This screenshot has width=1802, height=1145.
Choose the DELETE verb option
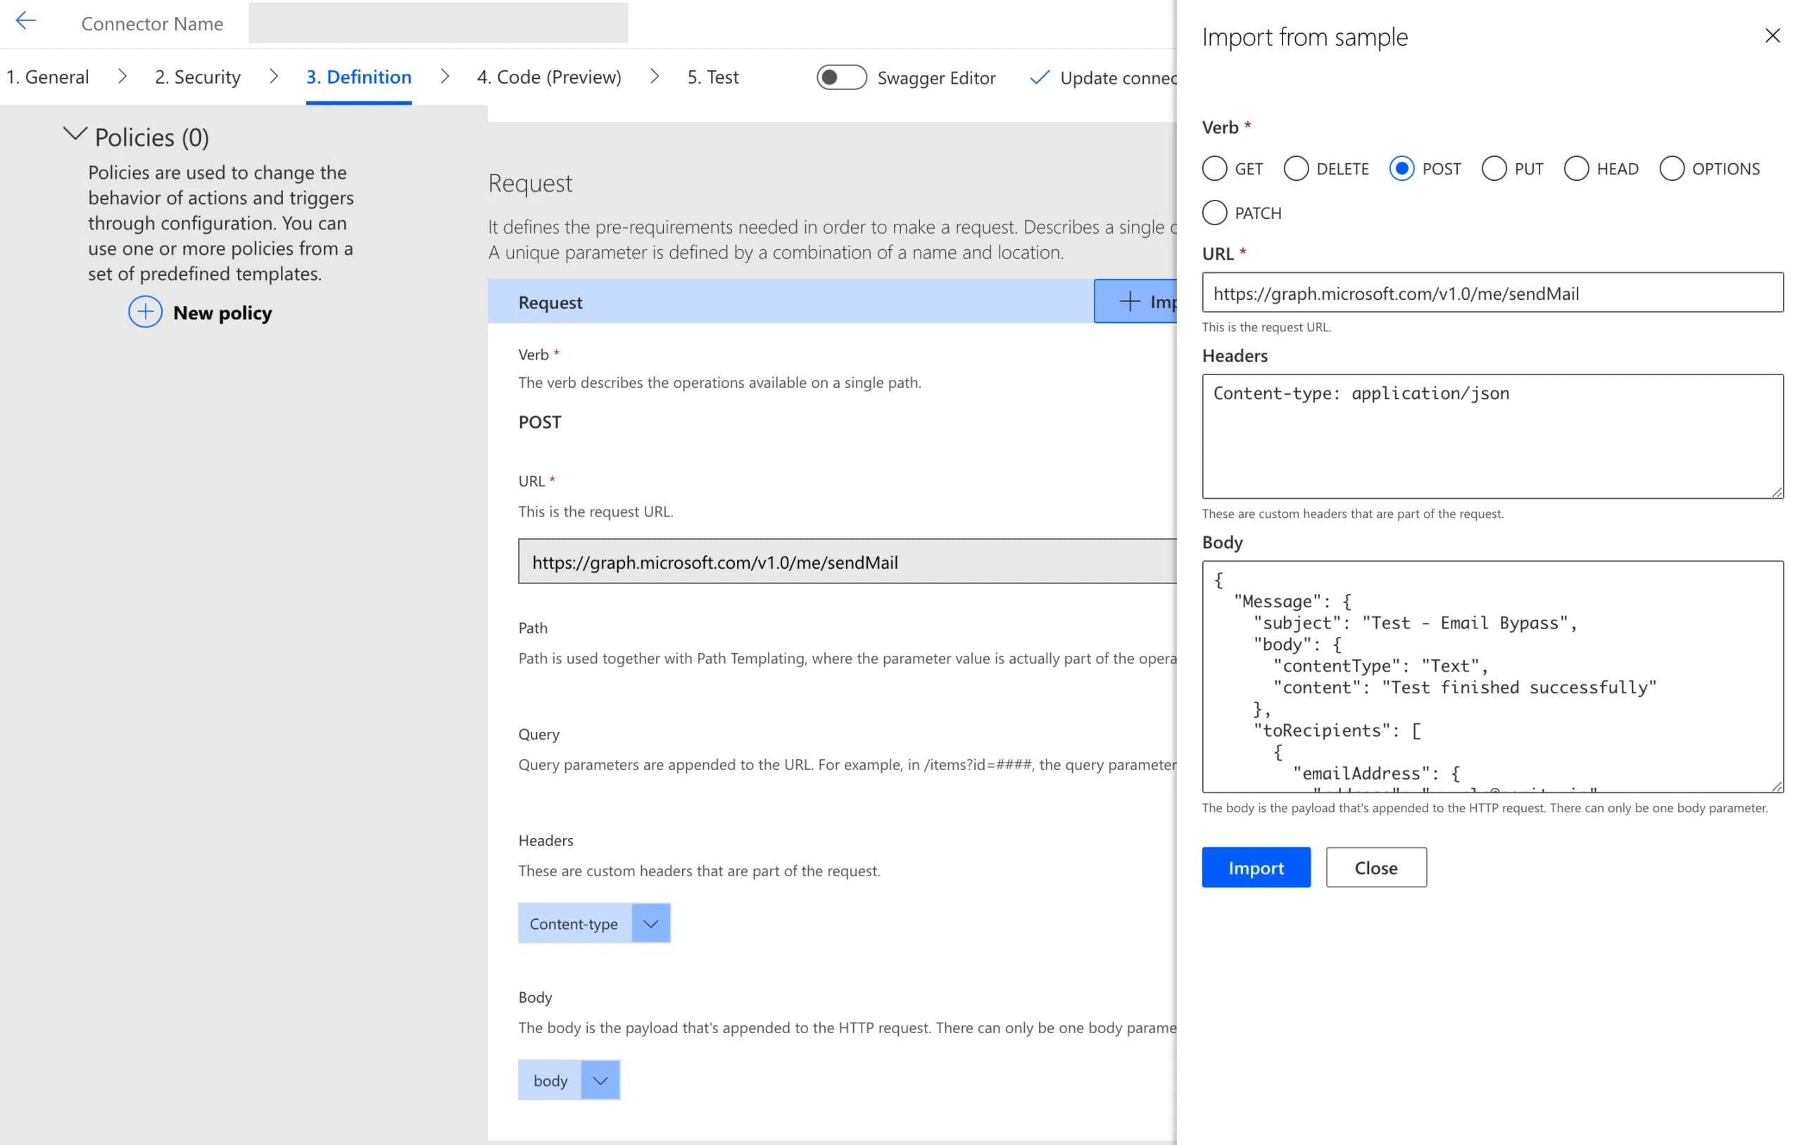click(1295, 169)
